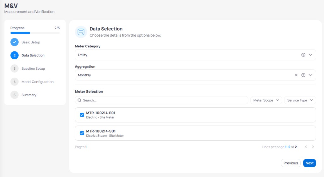Open the Meter Scope filter dropdown
This screenshot has width=324, height=177.
pos(266,100)
